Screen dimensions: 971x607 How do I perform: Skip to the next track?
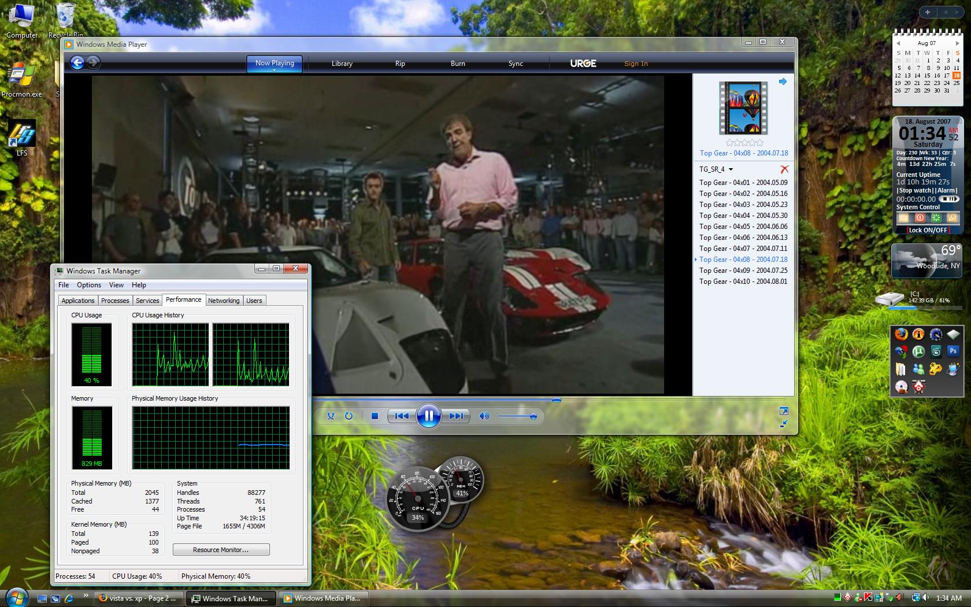point(455,416)
